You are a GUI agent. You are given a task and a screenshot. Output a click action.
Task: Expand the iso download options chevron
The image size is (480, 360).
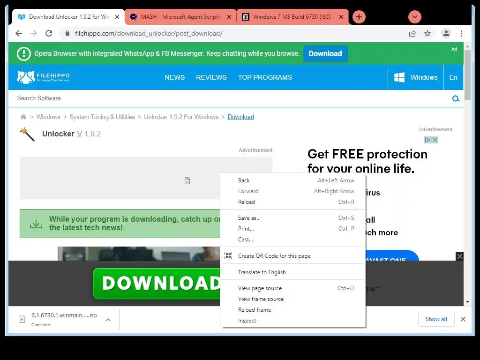(x=108, y=320)
